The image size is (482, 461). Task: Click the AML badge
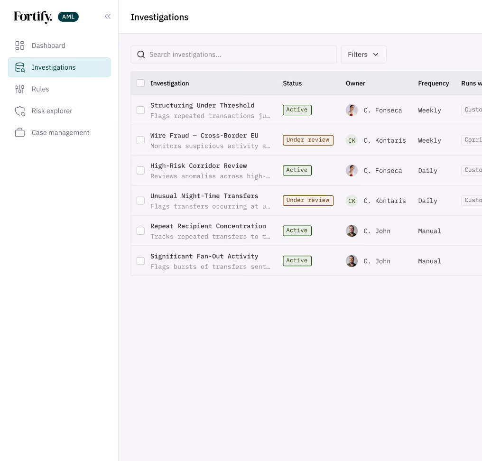coord(68,17)
